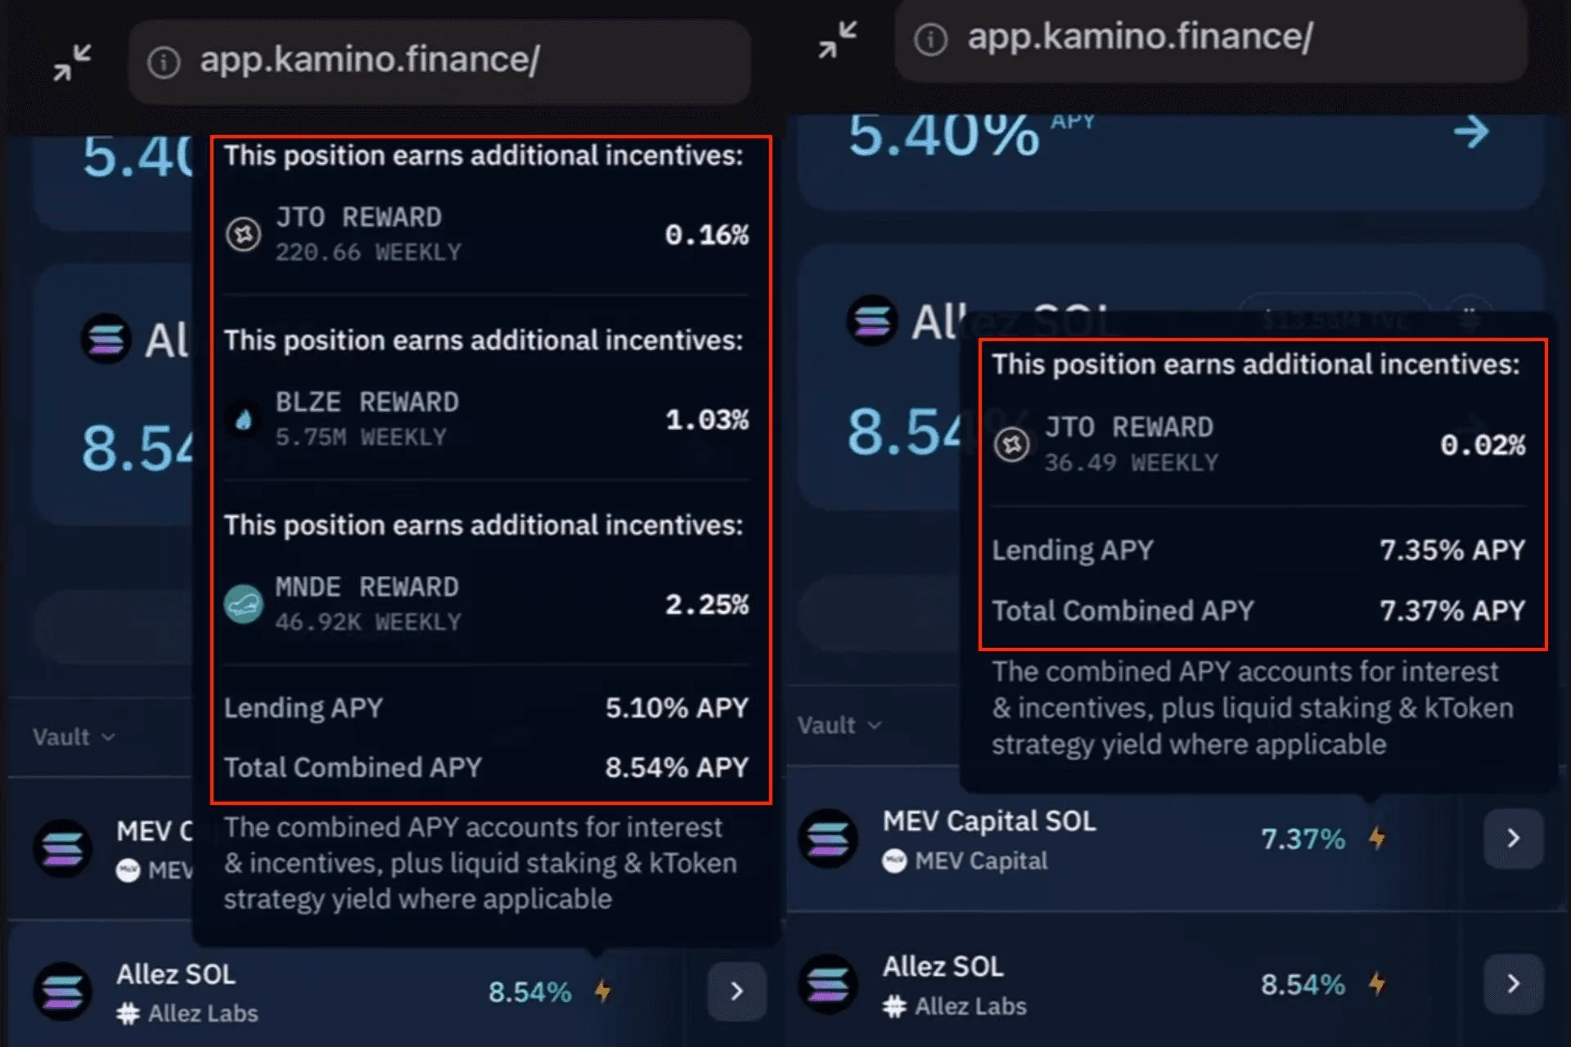Expand MEV Capital SOL with chevron button
The width and height of the screenshot is (1571, 1047).
[1514, 838]
